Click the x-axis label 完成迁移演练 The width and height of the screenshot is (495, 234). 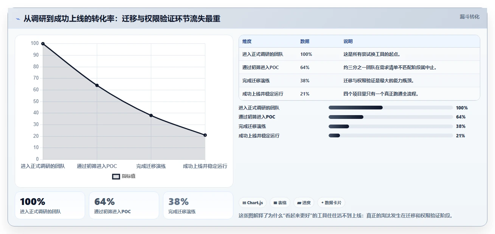pos(151,166)
